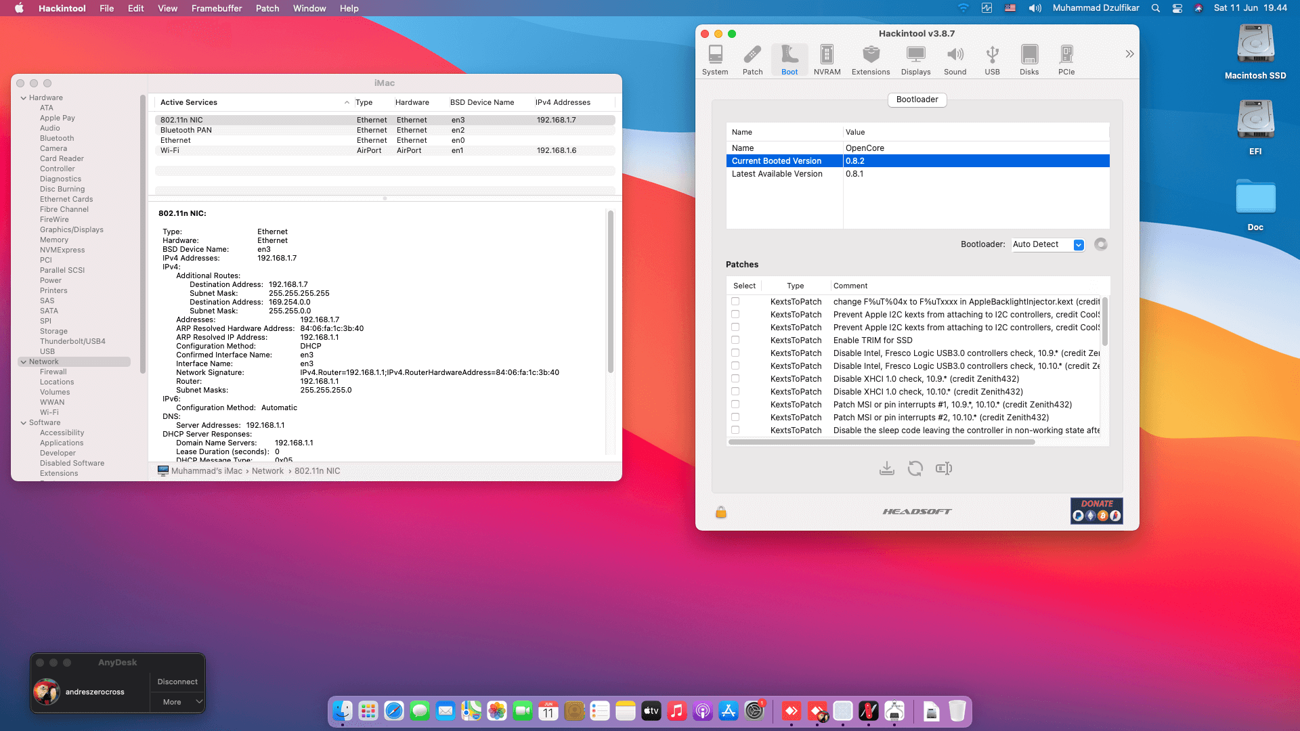Click the Donate button
1300x731 pixels.
tap(1096, 511)
